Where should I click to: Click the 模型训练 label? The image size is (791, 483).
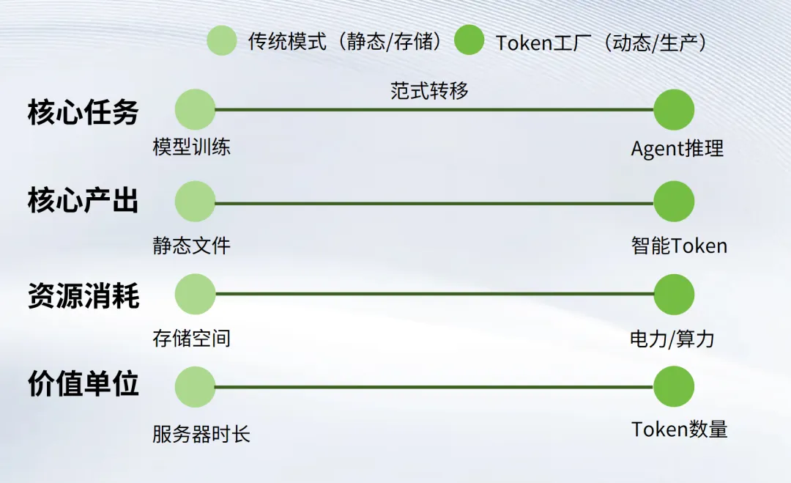coord(191,147)
